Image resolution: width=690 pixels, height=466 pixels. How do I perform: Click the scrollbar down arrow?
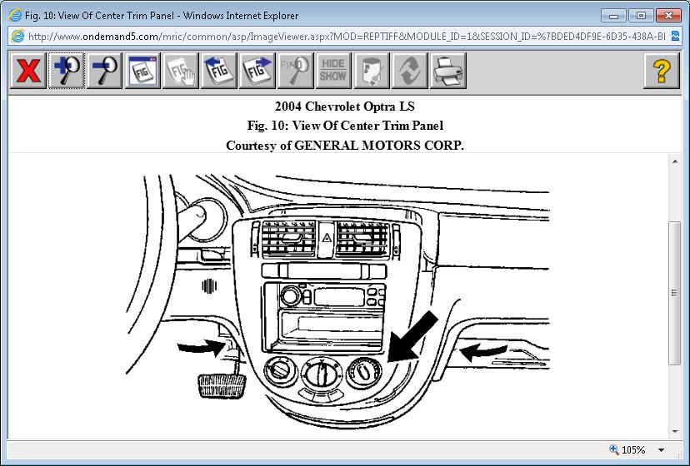pyautogui.click(x=675, y=430)
